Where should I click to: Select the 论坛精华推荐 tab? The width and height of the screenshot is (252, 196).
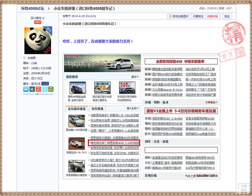click(x=77, y=109)
